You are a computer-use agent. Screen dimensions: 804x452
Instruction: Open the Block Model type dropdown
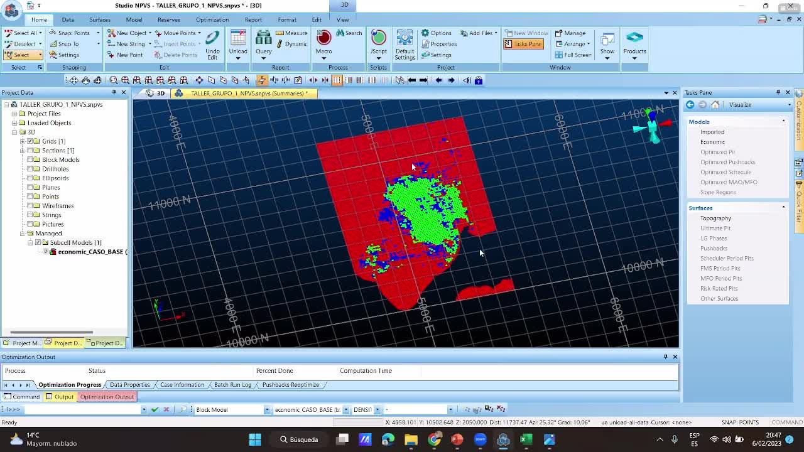(x=266, y=410)
